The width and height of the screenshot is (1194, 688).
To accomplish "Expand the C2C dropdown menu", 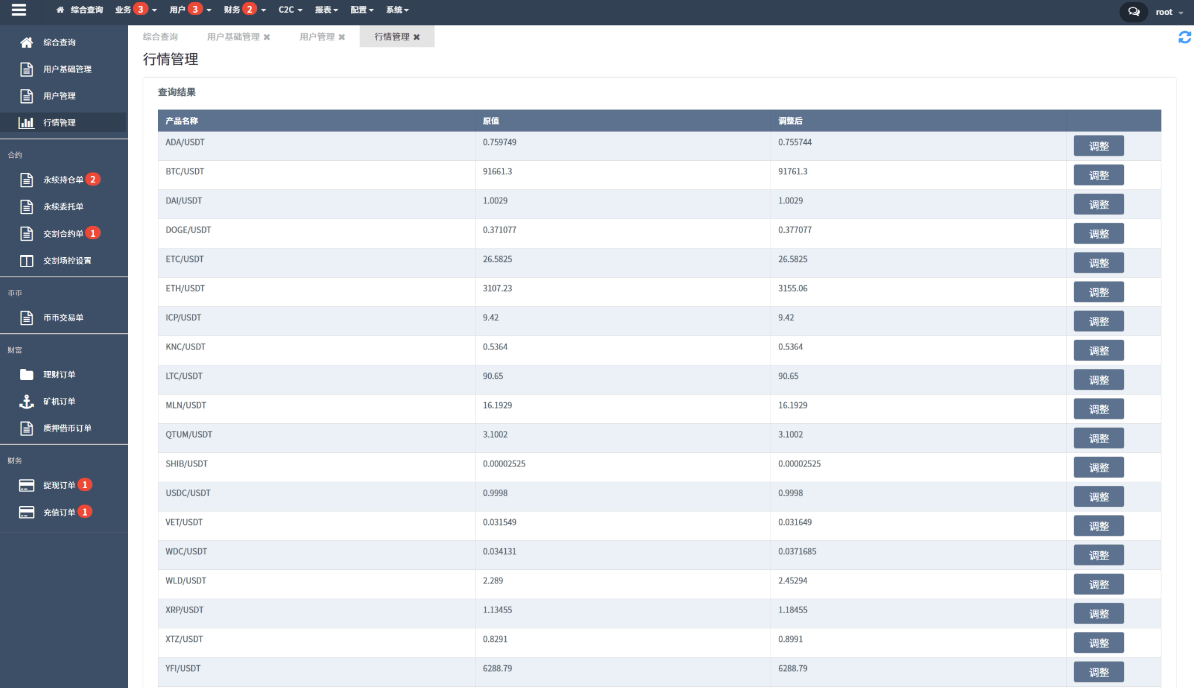I will point(290,10).
